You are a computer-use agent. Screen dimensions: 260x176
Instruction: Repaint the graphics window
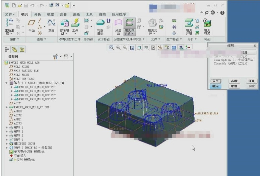pyautogui.click(x=132, y=48)
